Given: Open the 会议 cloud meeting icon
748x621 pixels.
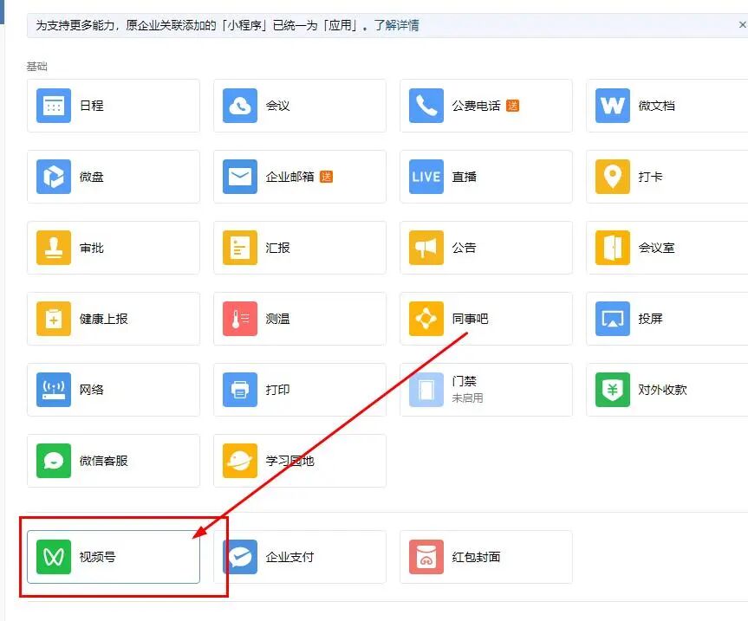Looking at the screenshot, I should pyautogui.click(x=240, y=106).
